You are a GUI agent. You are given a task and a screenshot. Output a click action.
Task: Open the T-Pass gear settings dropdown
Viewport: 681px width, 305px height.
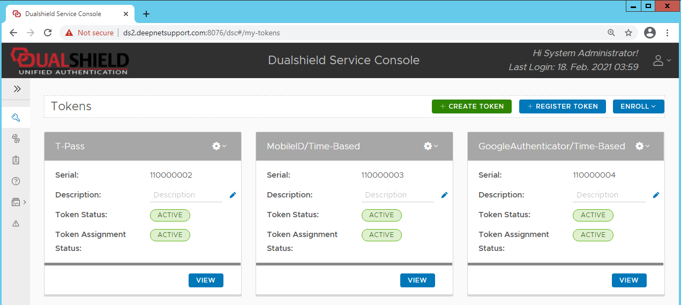pyautogui.click(x=219, y=146)
